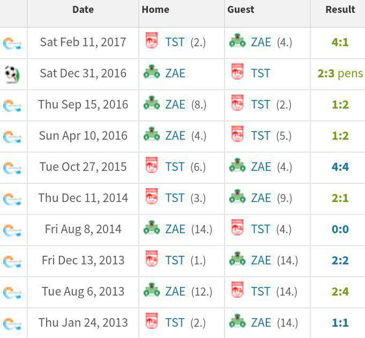Click the league icon for the Aug 8, 2014 match
365x338 pixels.
[12, 231]
